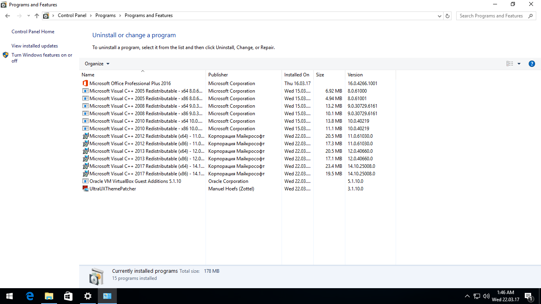Refresh the Programs and Features list
This screenshot has height=304, width=541.
click(x=448, y=16)
